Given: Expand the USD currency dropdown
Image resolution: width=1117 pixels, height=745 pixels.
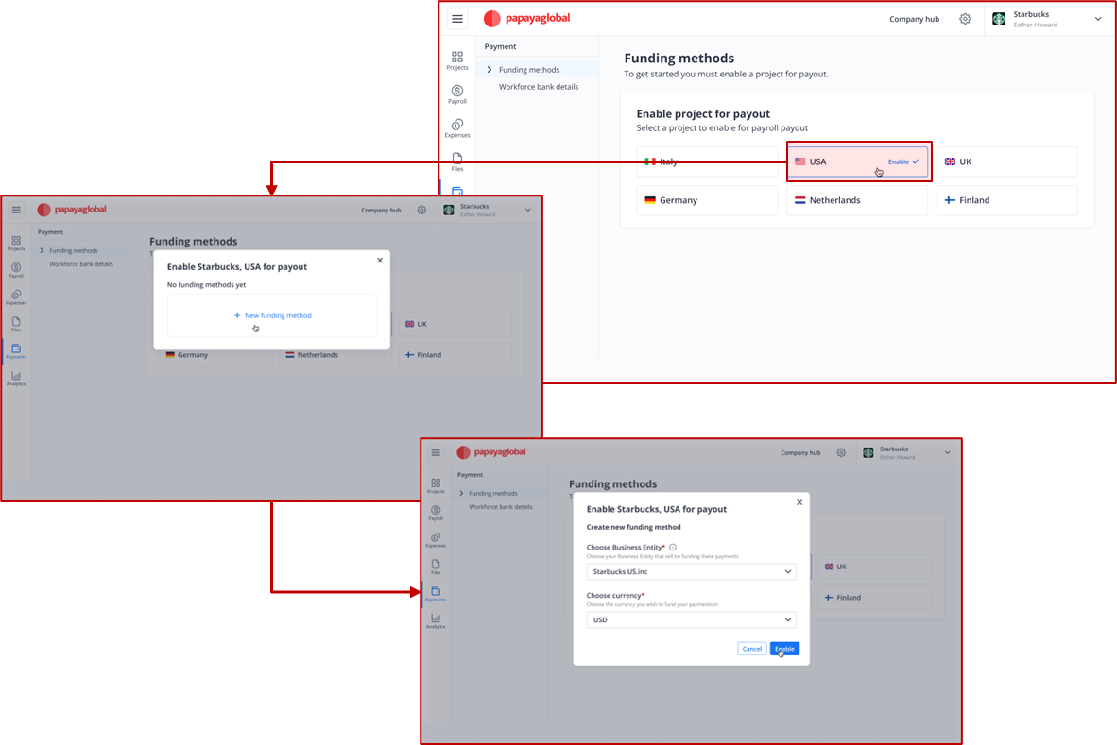Looking at the screenshot, I should 691,619.
